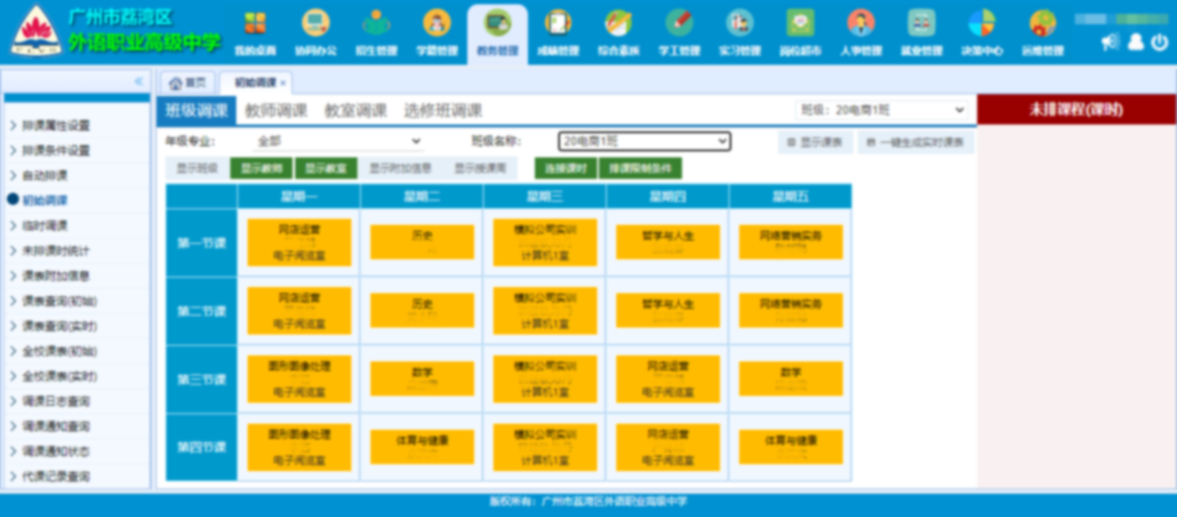Select 星期一 第三节课 图形图像处理 course block
Screen dimensions: 1177x517
point(299,379)
